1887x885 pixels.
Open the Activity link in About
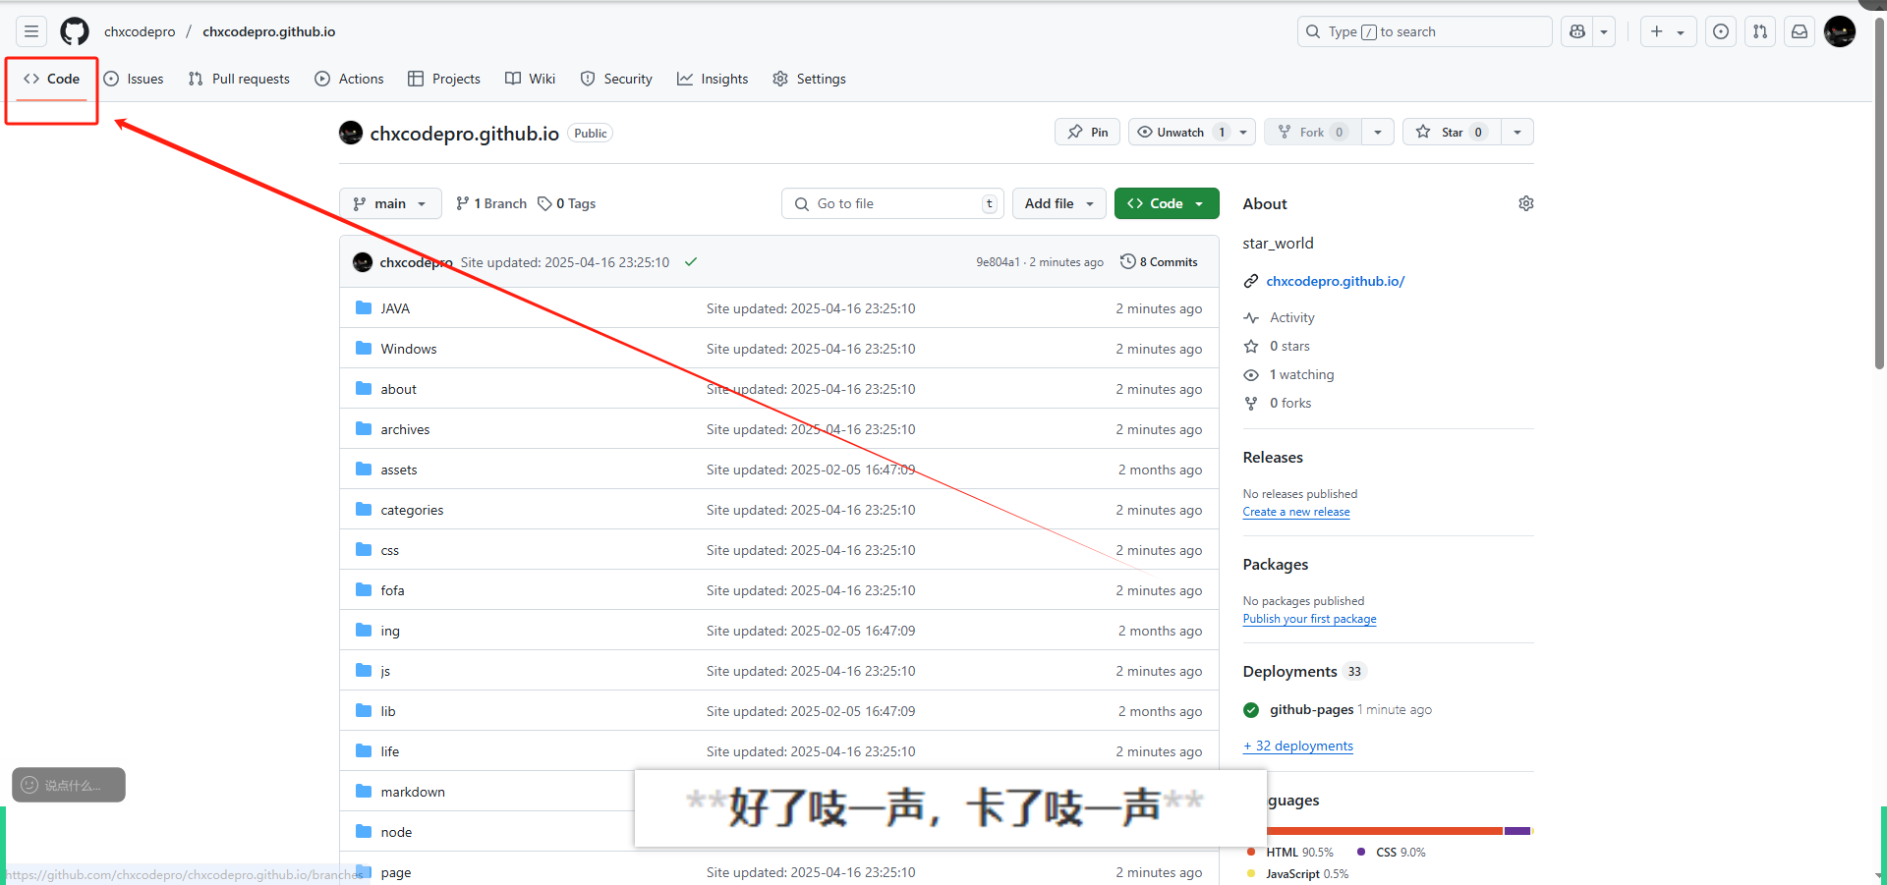(x=1291, y=317)
